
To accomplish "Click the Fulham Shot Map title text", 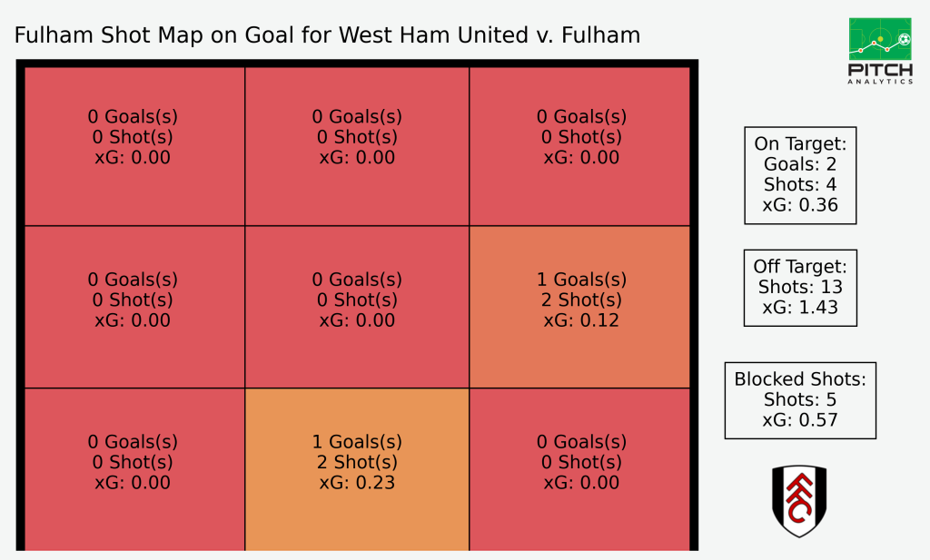I will [327, 35].
